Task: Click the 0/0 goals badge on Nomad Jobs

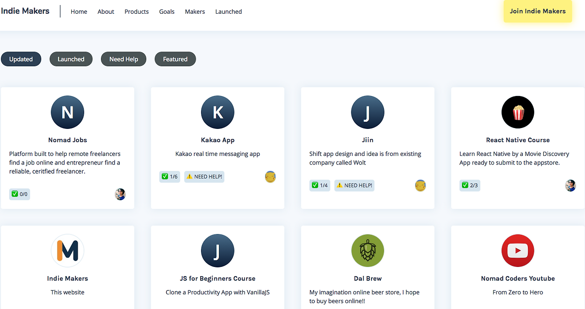Action: pos(20,194)
